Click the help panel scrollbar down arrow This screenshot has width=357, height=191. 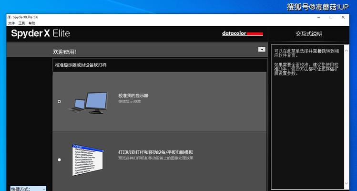pyautogui.click(x=347, y=183)
